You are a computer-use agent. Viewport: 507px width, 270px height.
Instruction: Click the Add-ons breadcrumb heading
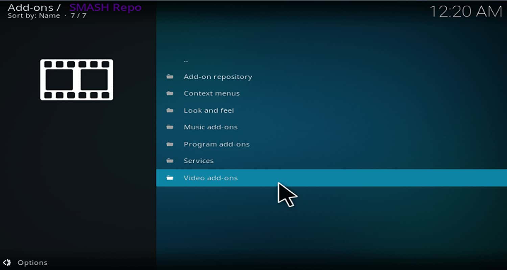[30, 7]
